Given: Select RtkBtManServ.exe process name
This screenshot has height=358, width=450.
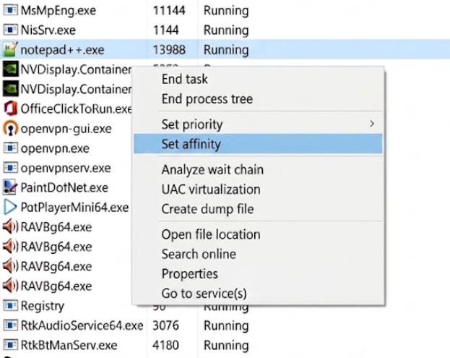Looking at the screenshot, I should [69, 345].
